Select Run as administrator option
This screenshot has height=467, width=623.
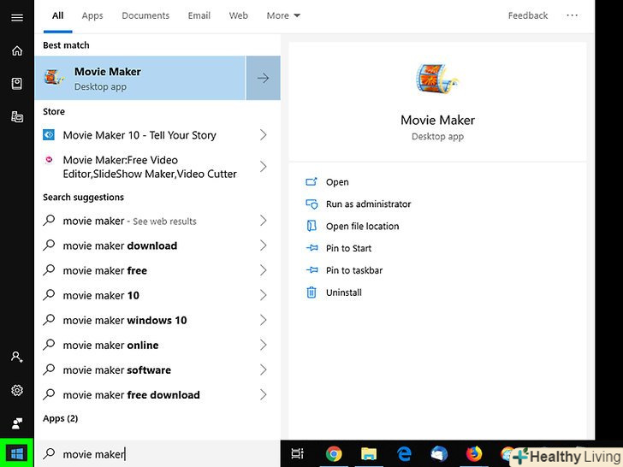pyautogui.click(x=368, y=204)
